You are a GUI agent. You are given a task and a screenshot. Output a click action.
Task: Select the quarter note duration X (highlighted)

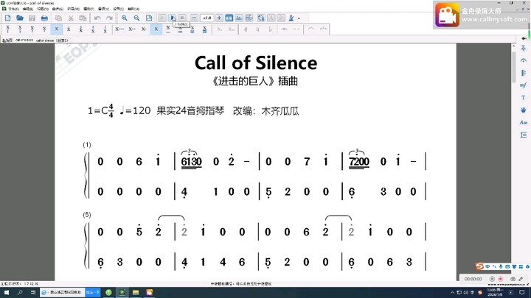coord(156,29)
